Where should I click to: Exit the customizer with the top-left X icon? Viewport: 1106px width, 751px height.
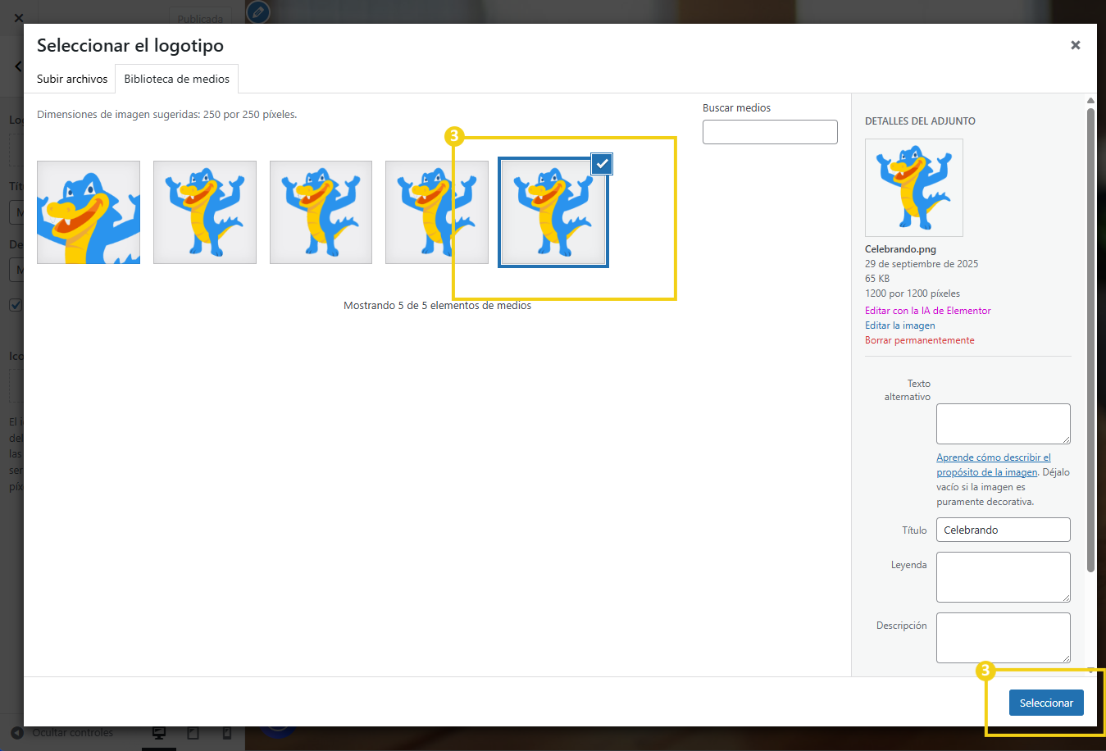point(18,17)
